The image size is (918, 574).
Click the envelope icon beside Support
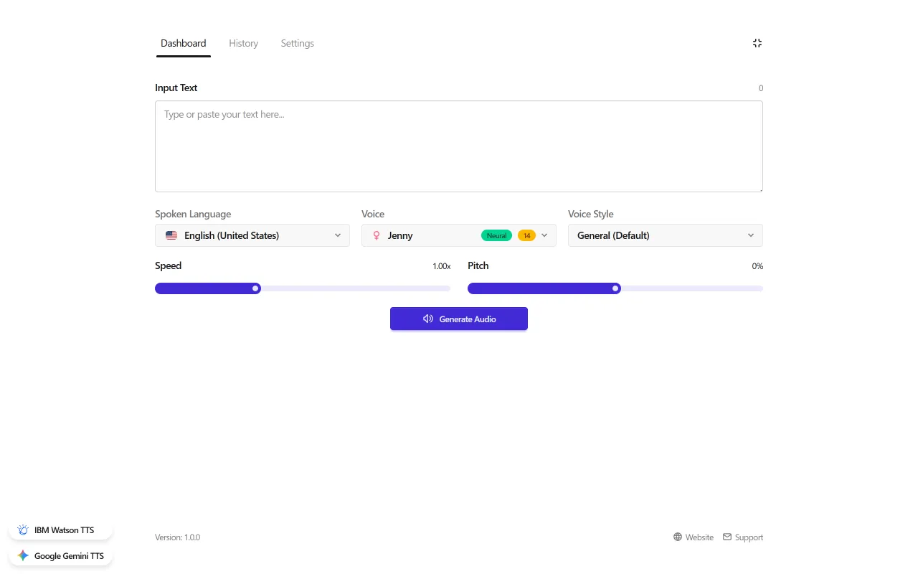(x=727, y=537)
